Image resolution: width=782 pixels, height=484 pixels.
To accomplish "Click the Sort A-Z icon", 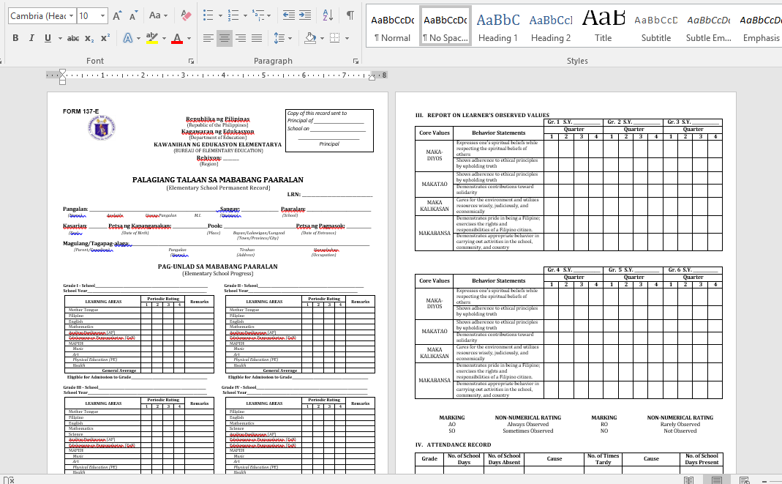I will pyautogui.click(x=328, y=16).
